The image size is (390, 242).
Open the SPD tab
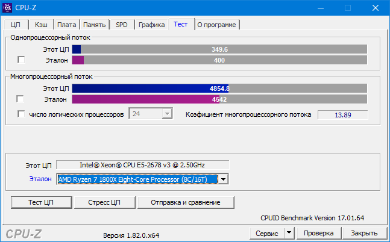point(122,25)
